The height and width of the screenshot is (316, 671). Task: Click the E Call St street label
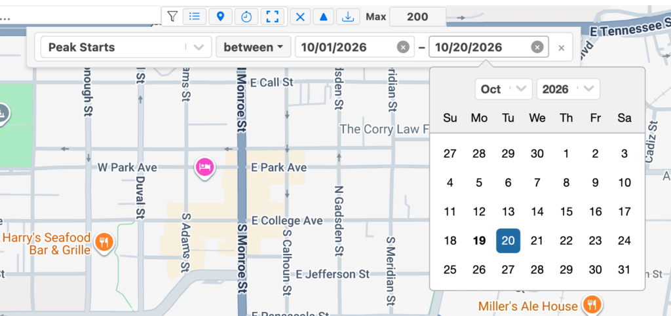[272, 82]
